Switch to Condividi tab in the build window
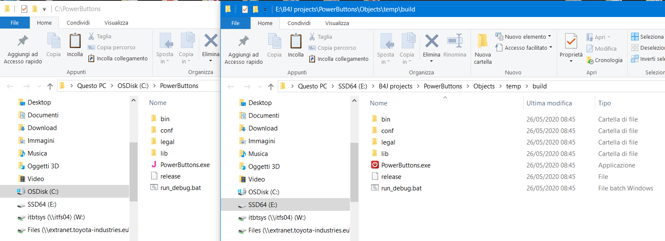This screenshot has width=665, height=241. (299, 23)
